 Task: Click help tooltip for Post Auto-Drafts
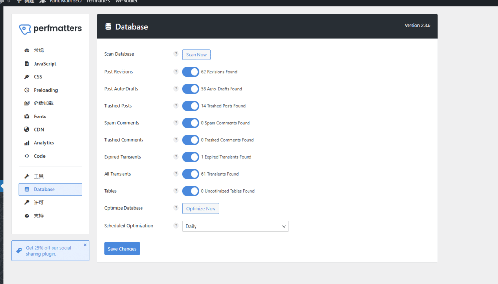click(x=176, y=89)
